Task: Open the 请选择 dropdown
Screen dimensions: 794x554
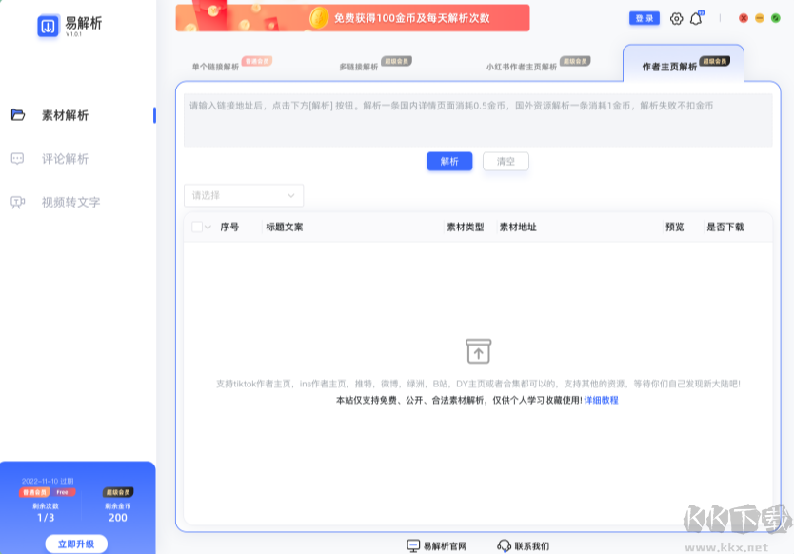Action: point(243,194)
